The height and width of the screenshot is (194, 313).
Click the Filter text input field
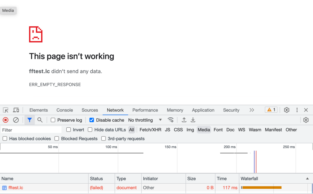click(x=31, y=130)
